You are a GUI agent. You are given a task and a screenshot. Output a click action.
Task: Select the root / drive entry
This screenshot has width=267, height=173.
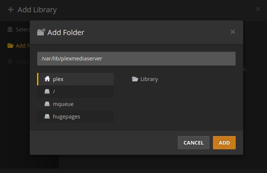[x=76, y=91]
